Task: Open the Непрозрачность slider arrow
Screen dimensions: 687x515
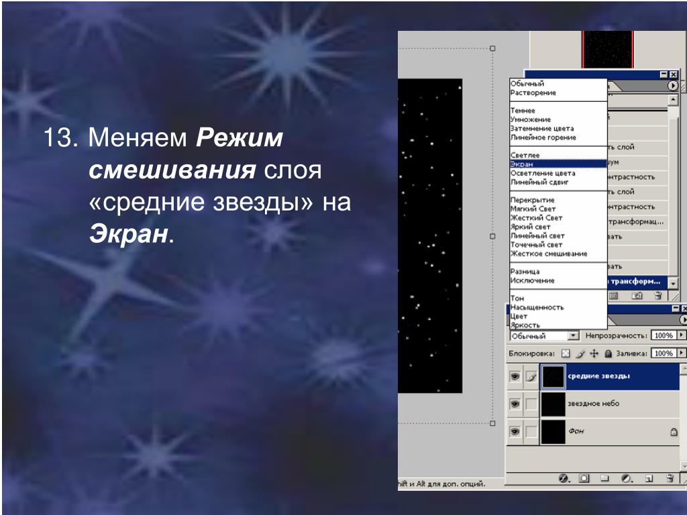Action: [x=681, y=335]
